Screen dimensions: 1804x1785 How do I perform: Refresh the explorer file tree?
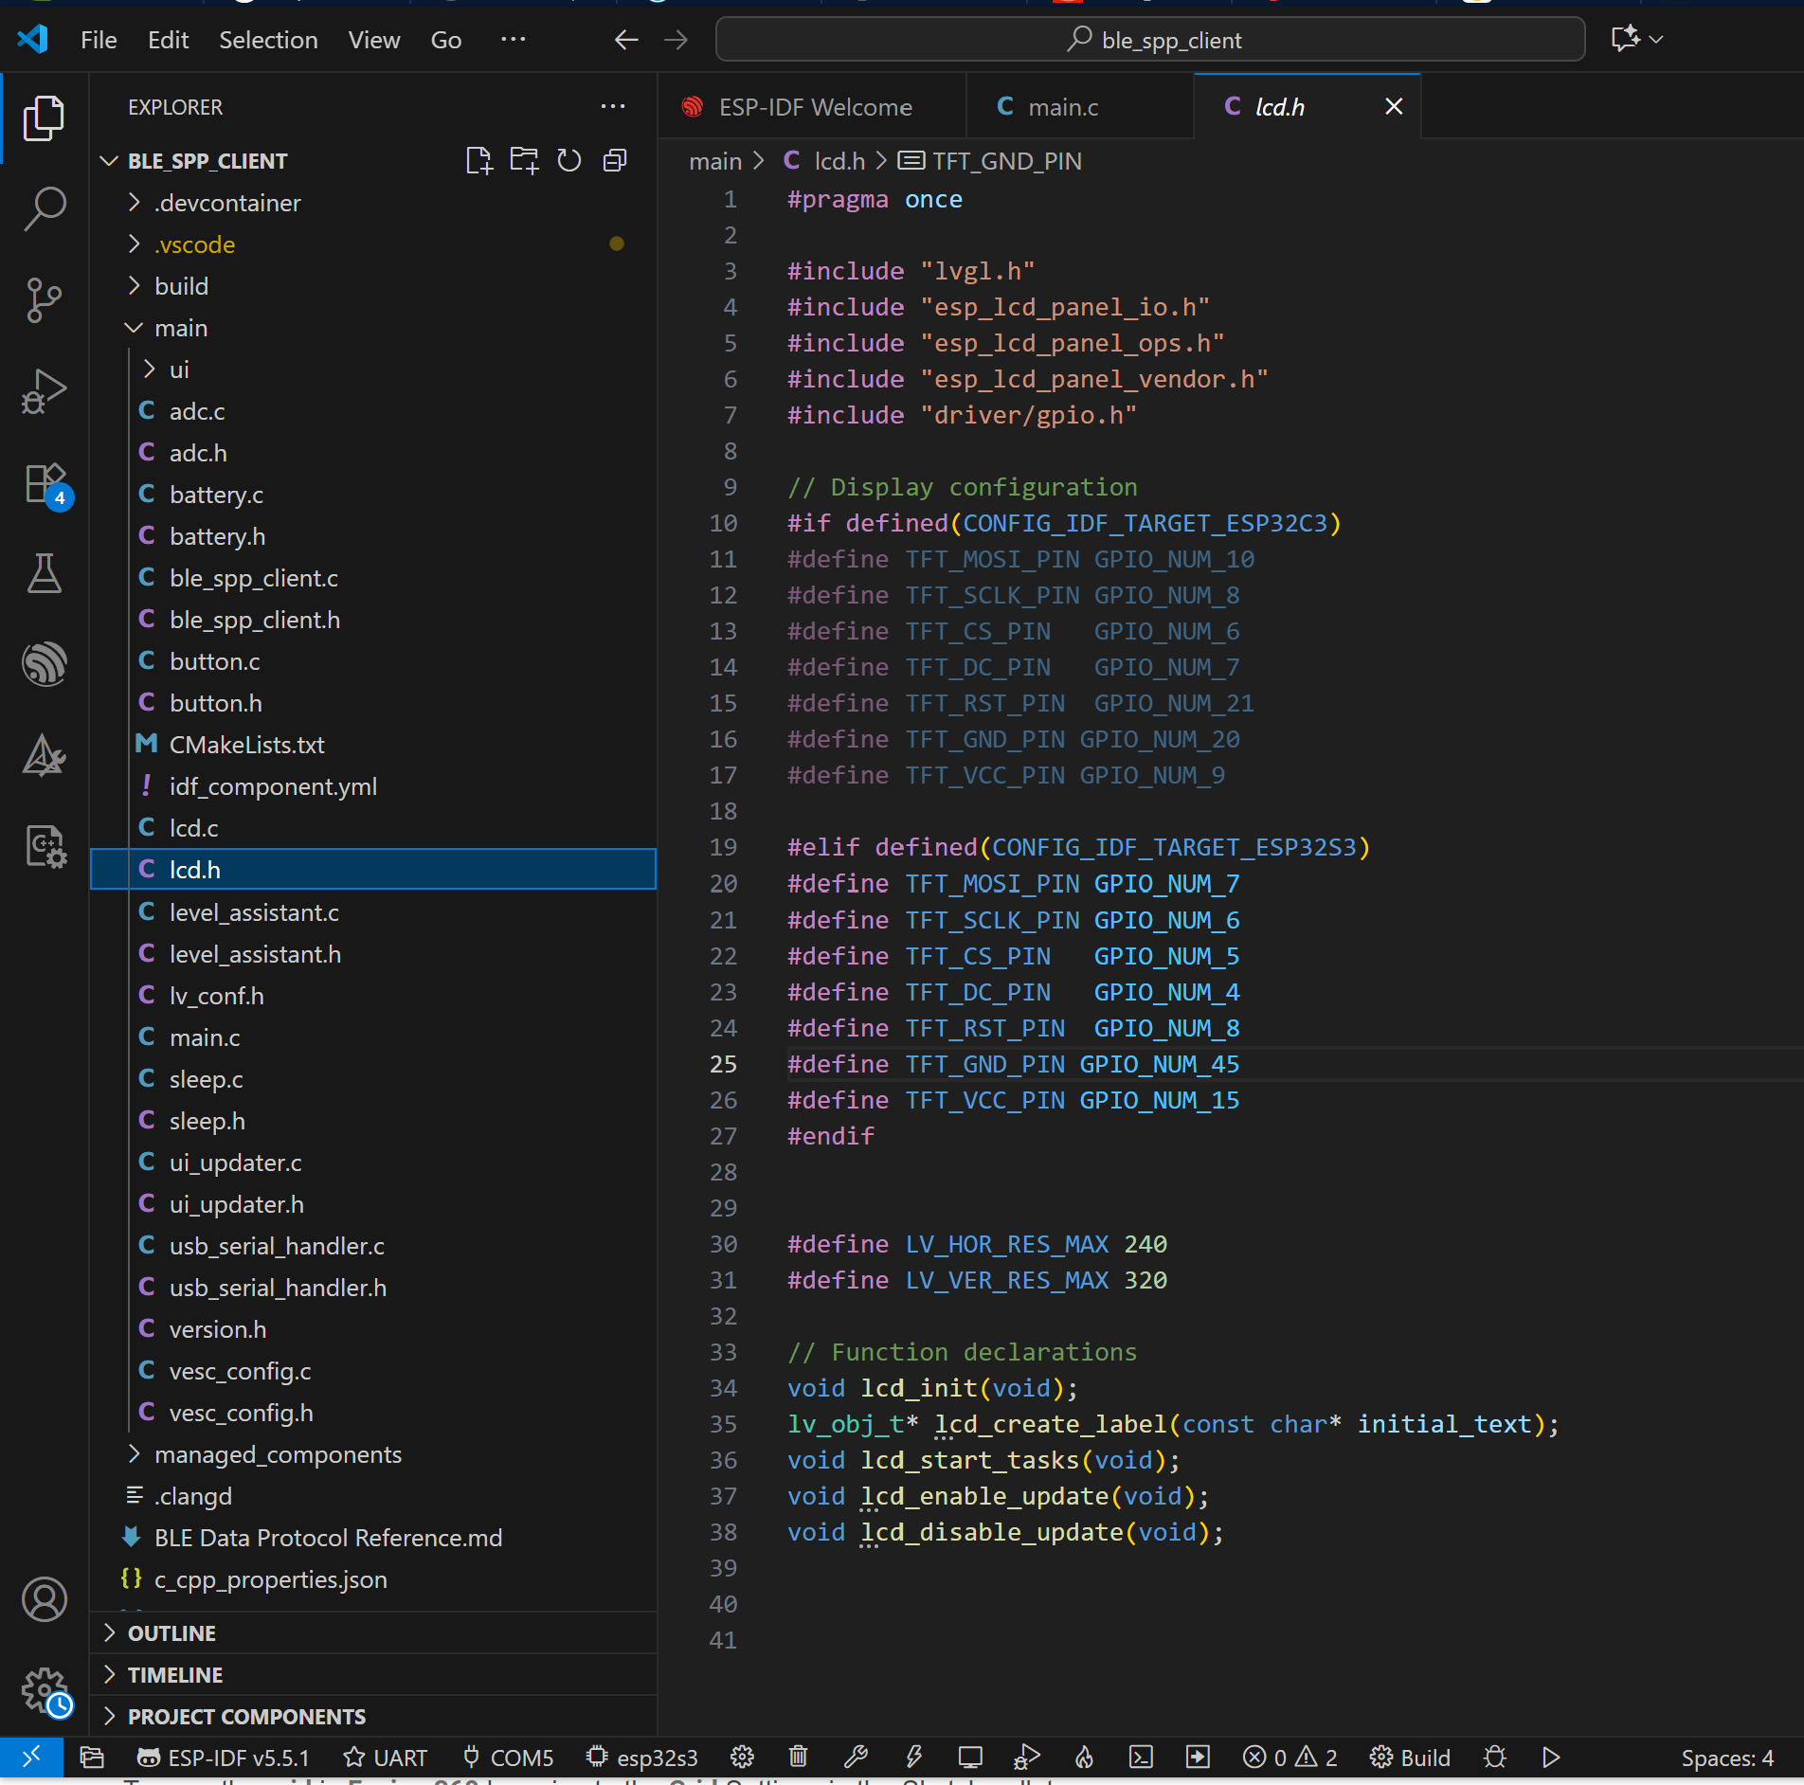[x=568, y=161]
